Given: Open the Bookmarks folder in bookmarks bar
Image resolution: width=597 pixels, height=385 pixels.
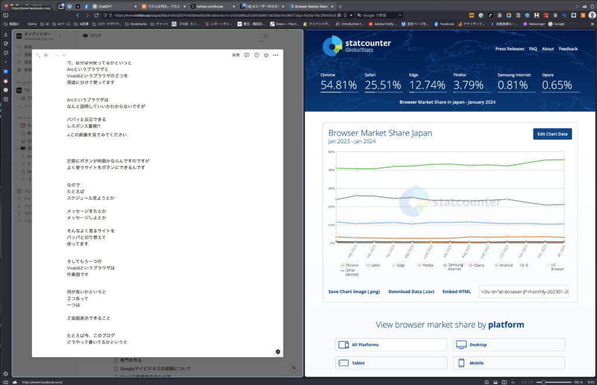Looking at the screenshot, I should click(135, 24).
